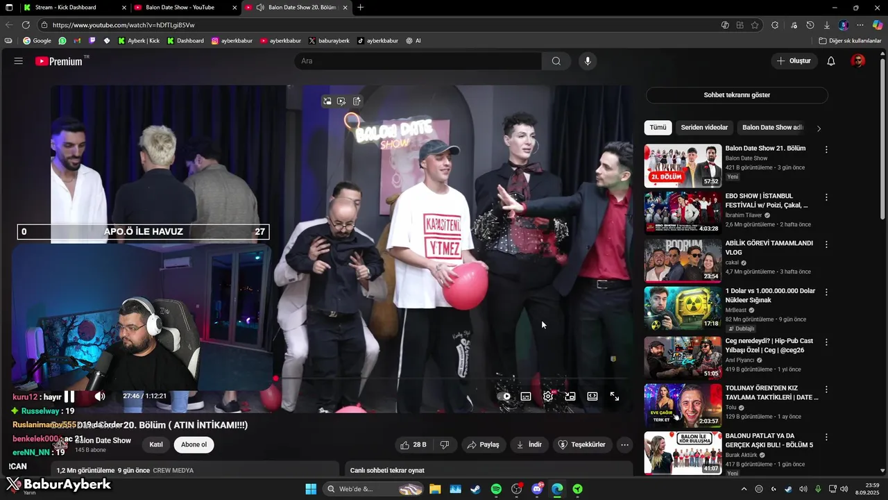The image size is (888, 500).
Task: Open options menu for MrBeast Nükleer Sığınak video
Action: pyautogui.click(x=826, y=292)
